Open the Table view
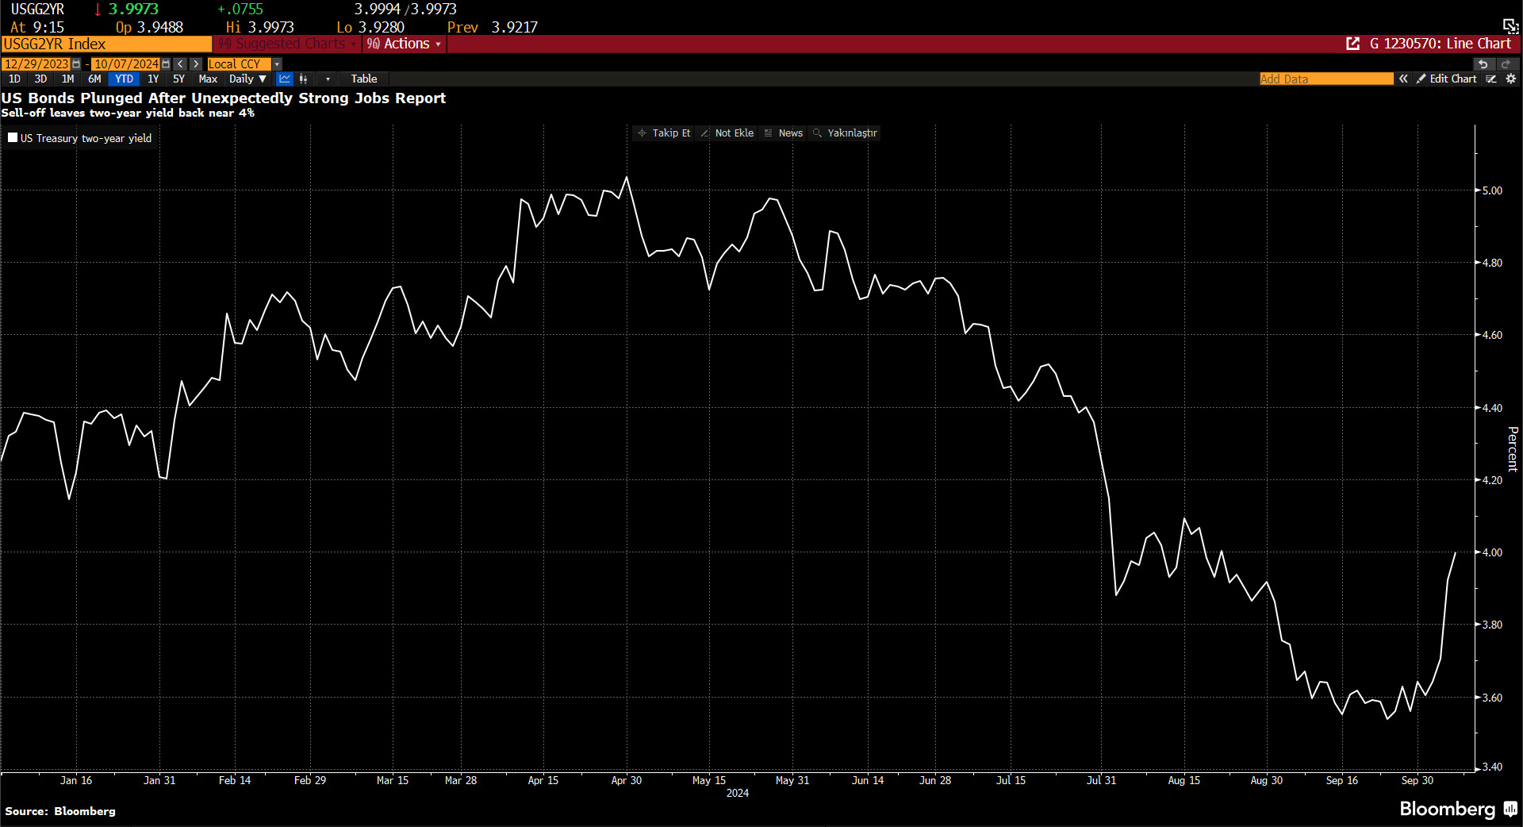The image size is (1523, 827). click(364, 79)
